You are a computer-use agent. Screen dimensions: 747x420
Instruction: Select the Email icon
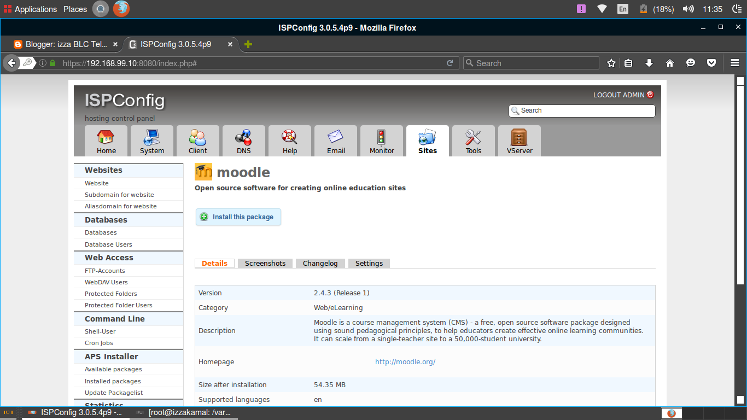[x=335, y=141]
